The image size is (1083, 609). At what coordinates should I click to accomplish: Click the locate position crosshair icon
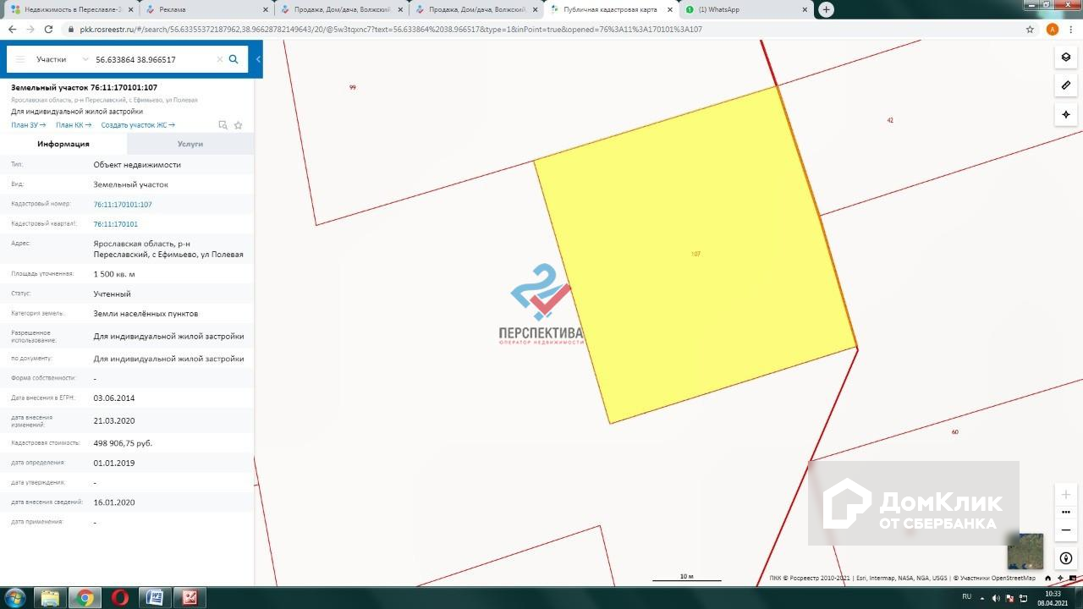pyautogui.click(x=1066, y=114)
